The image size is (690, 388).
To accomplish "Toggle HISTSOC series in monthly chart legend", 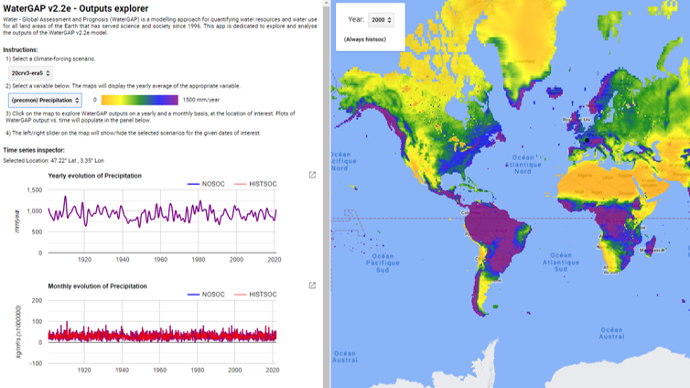I will (255, 295).
